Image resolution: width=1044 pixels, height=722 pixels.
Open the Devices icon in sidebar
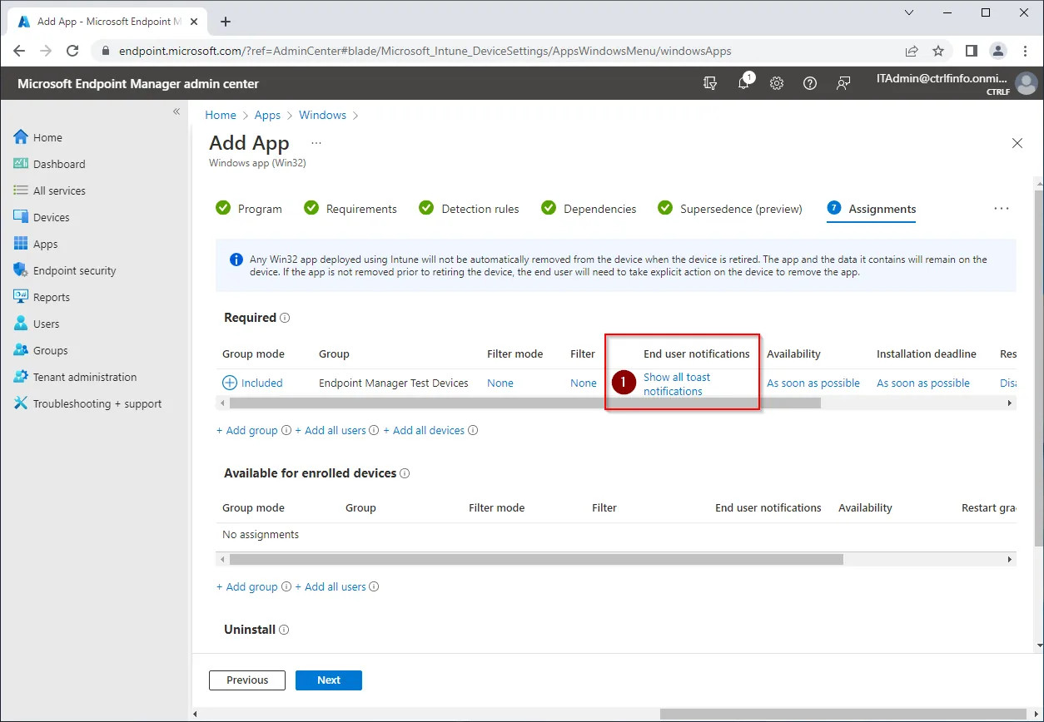21,217
